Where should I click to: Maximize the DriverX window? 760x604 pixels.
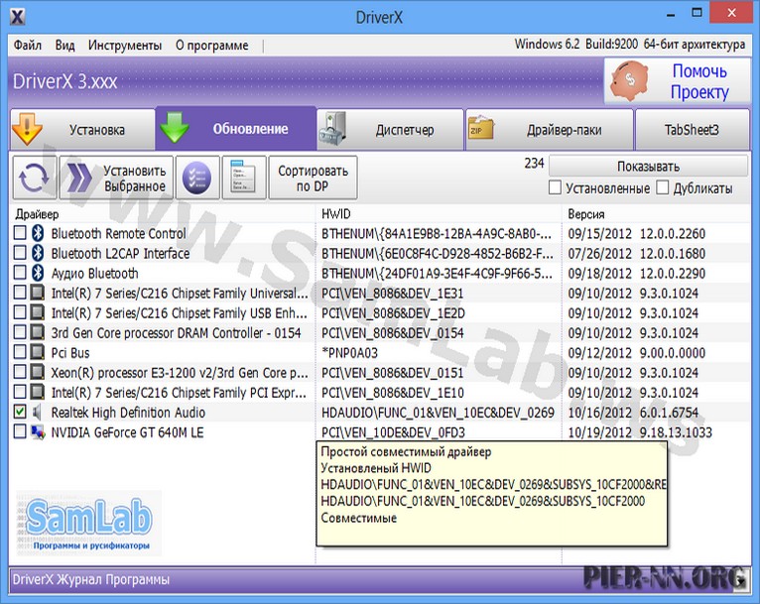[x=697, y=14]
